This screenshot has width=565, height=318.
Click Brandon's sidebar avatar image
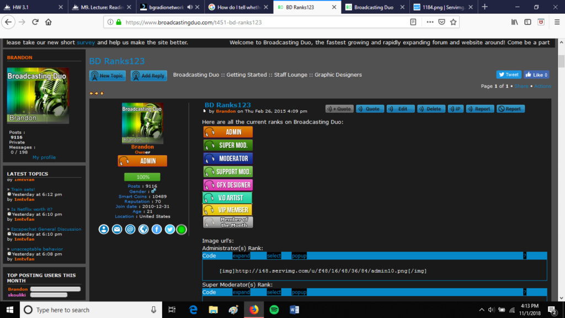click(38, 96)
